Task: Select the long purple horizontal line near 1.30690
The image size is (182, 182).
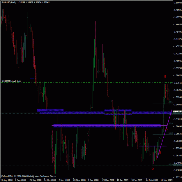Action: 109,126
